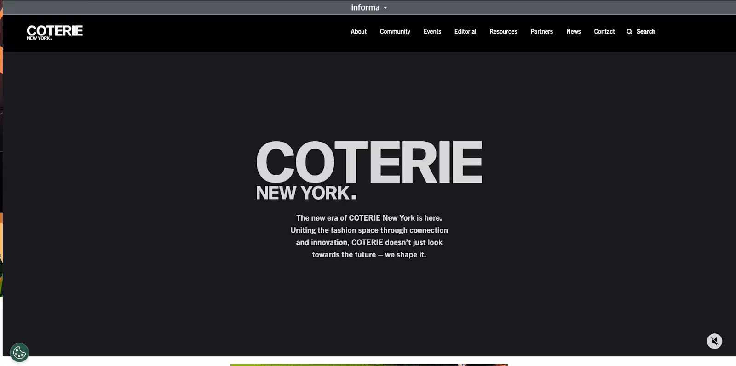Open the Events menu

(x=432, y=32)
